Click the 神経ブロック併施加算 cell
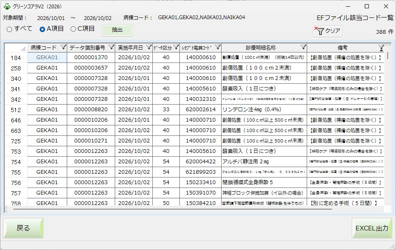Image resolution: width=396 pixels, height=250 pixels. tap(264, 193)
